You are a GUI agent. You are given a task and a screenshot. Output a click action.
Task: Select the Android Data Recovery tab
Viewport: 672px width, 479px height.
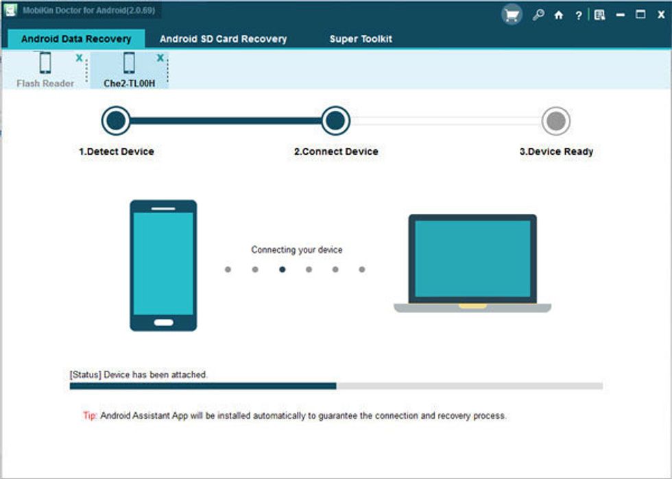point(77,39)
